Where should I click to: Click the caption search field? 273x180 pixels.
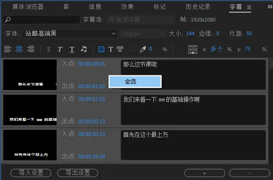[x=42, y=20]
